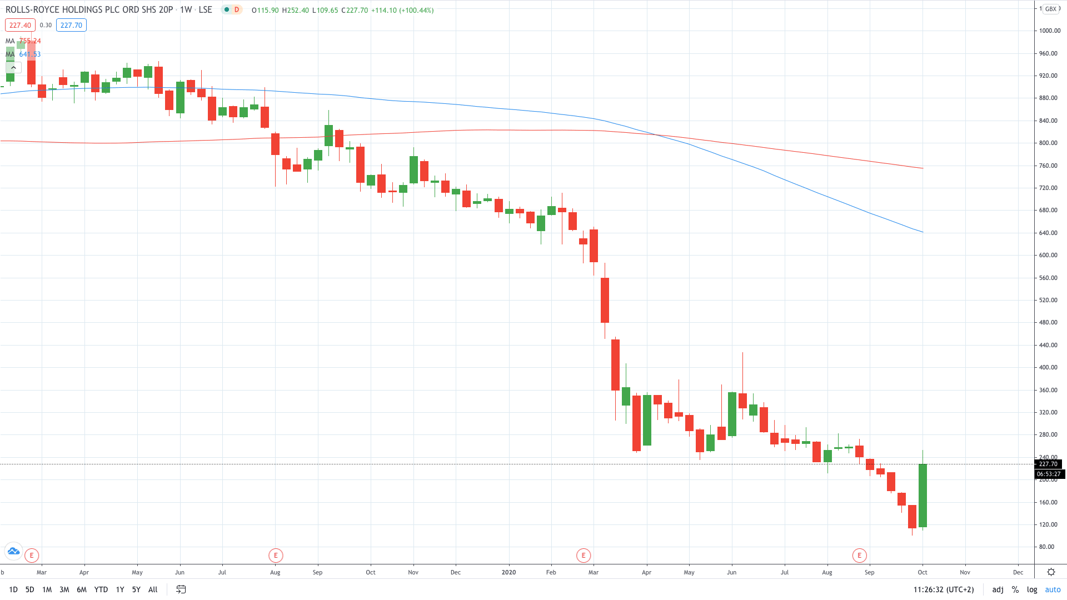The height and width of the screenshot is (600, 1067).
Task: Click the earnings marker near Mar 2019
Action: [32, 555]
